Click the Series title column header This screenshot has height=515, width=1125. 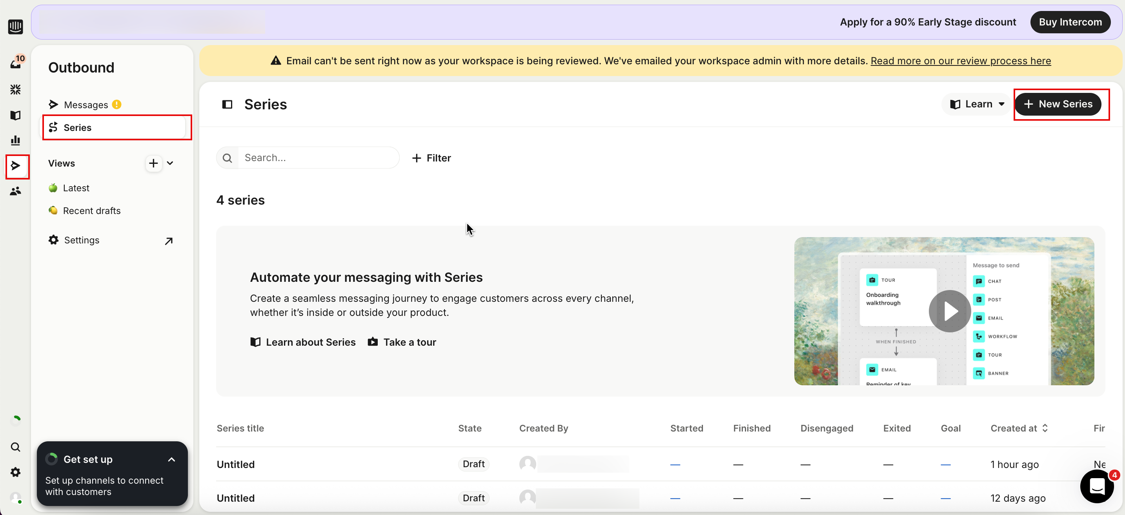click(240, 428)
